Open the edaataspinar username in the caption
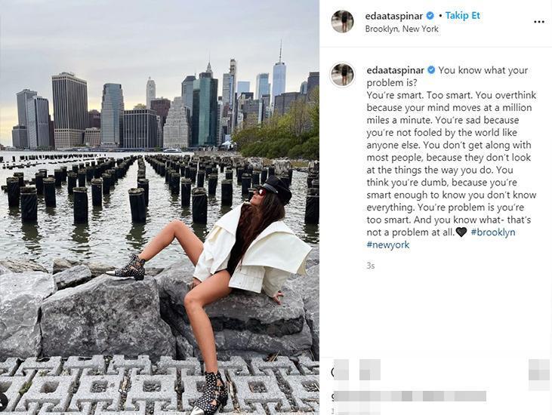The image size is (552, 415). (x=395, y=70)
